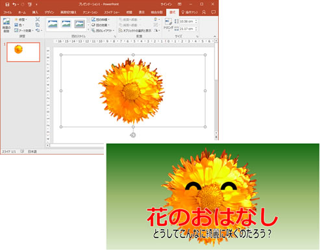Screen dimensions: 320x250
Task: Increase the picture height spinner
Action: pyautogui.click(x=196, y=20)
